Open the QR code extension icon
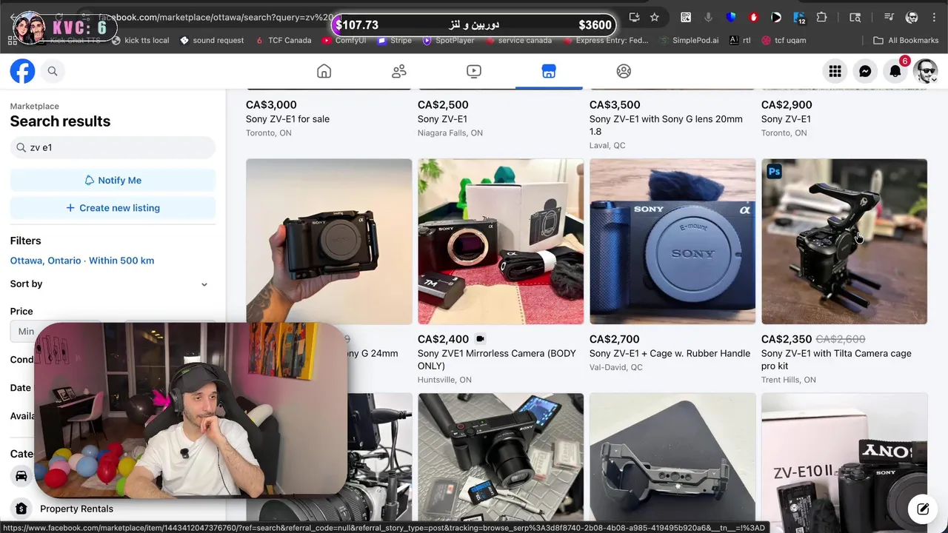948x533 pixels. (686, 17)
